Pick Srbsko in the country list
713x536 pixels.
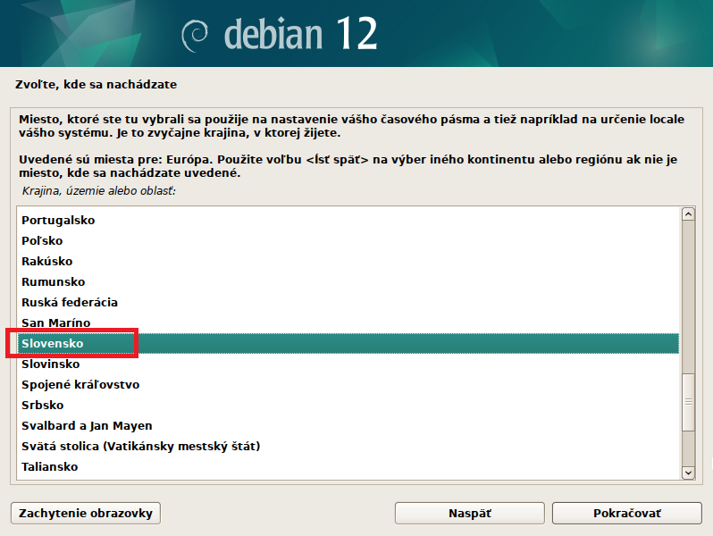[42, 405]
